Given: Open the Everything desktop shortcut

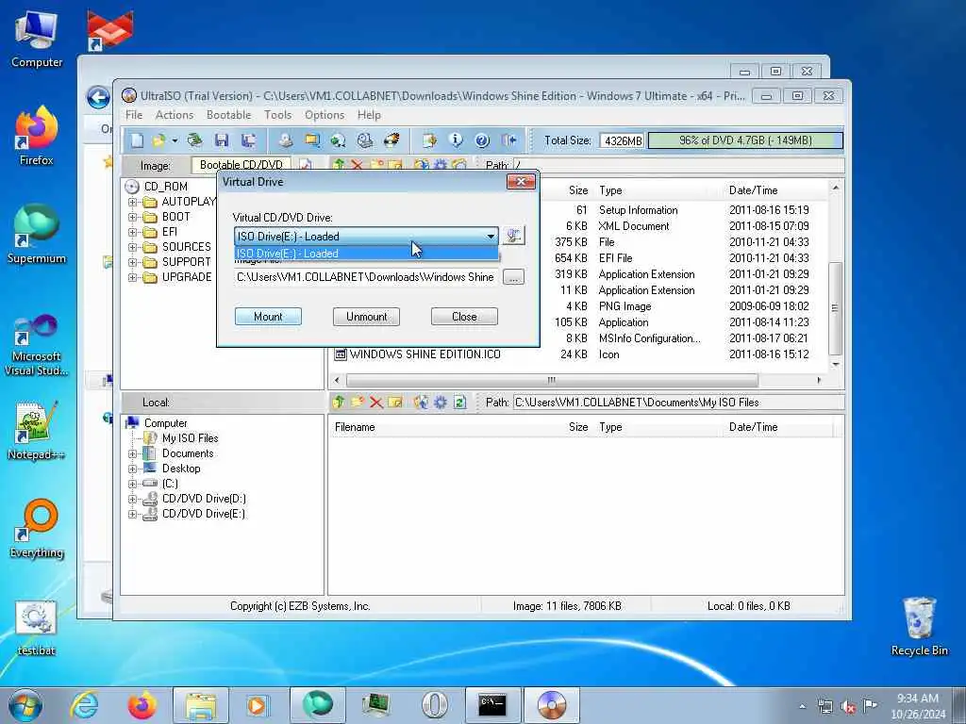Looking at the screenshot, I should pos(37,530).
